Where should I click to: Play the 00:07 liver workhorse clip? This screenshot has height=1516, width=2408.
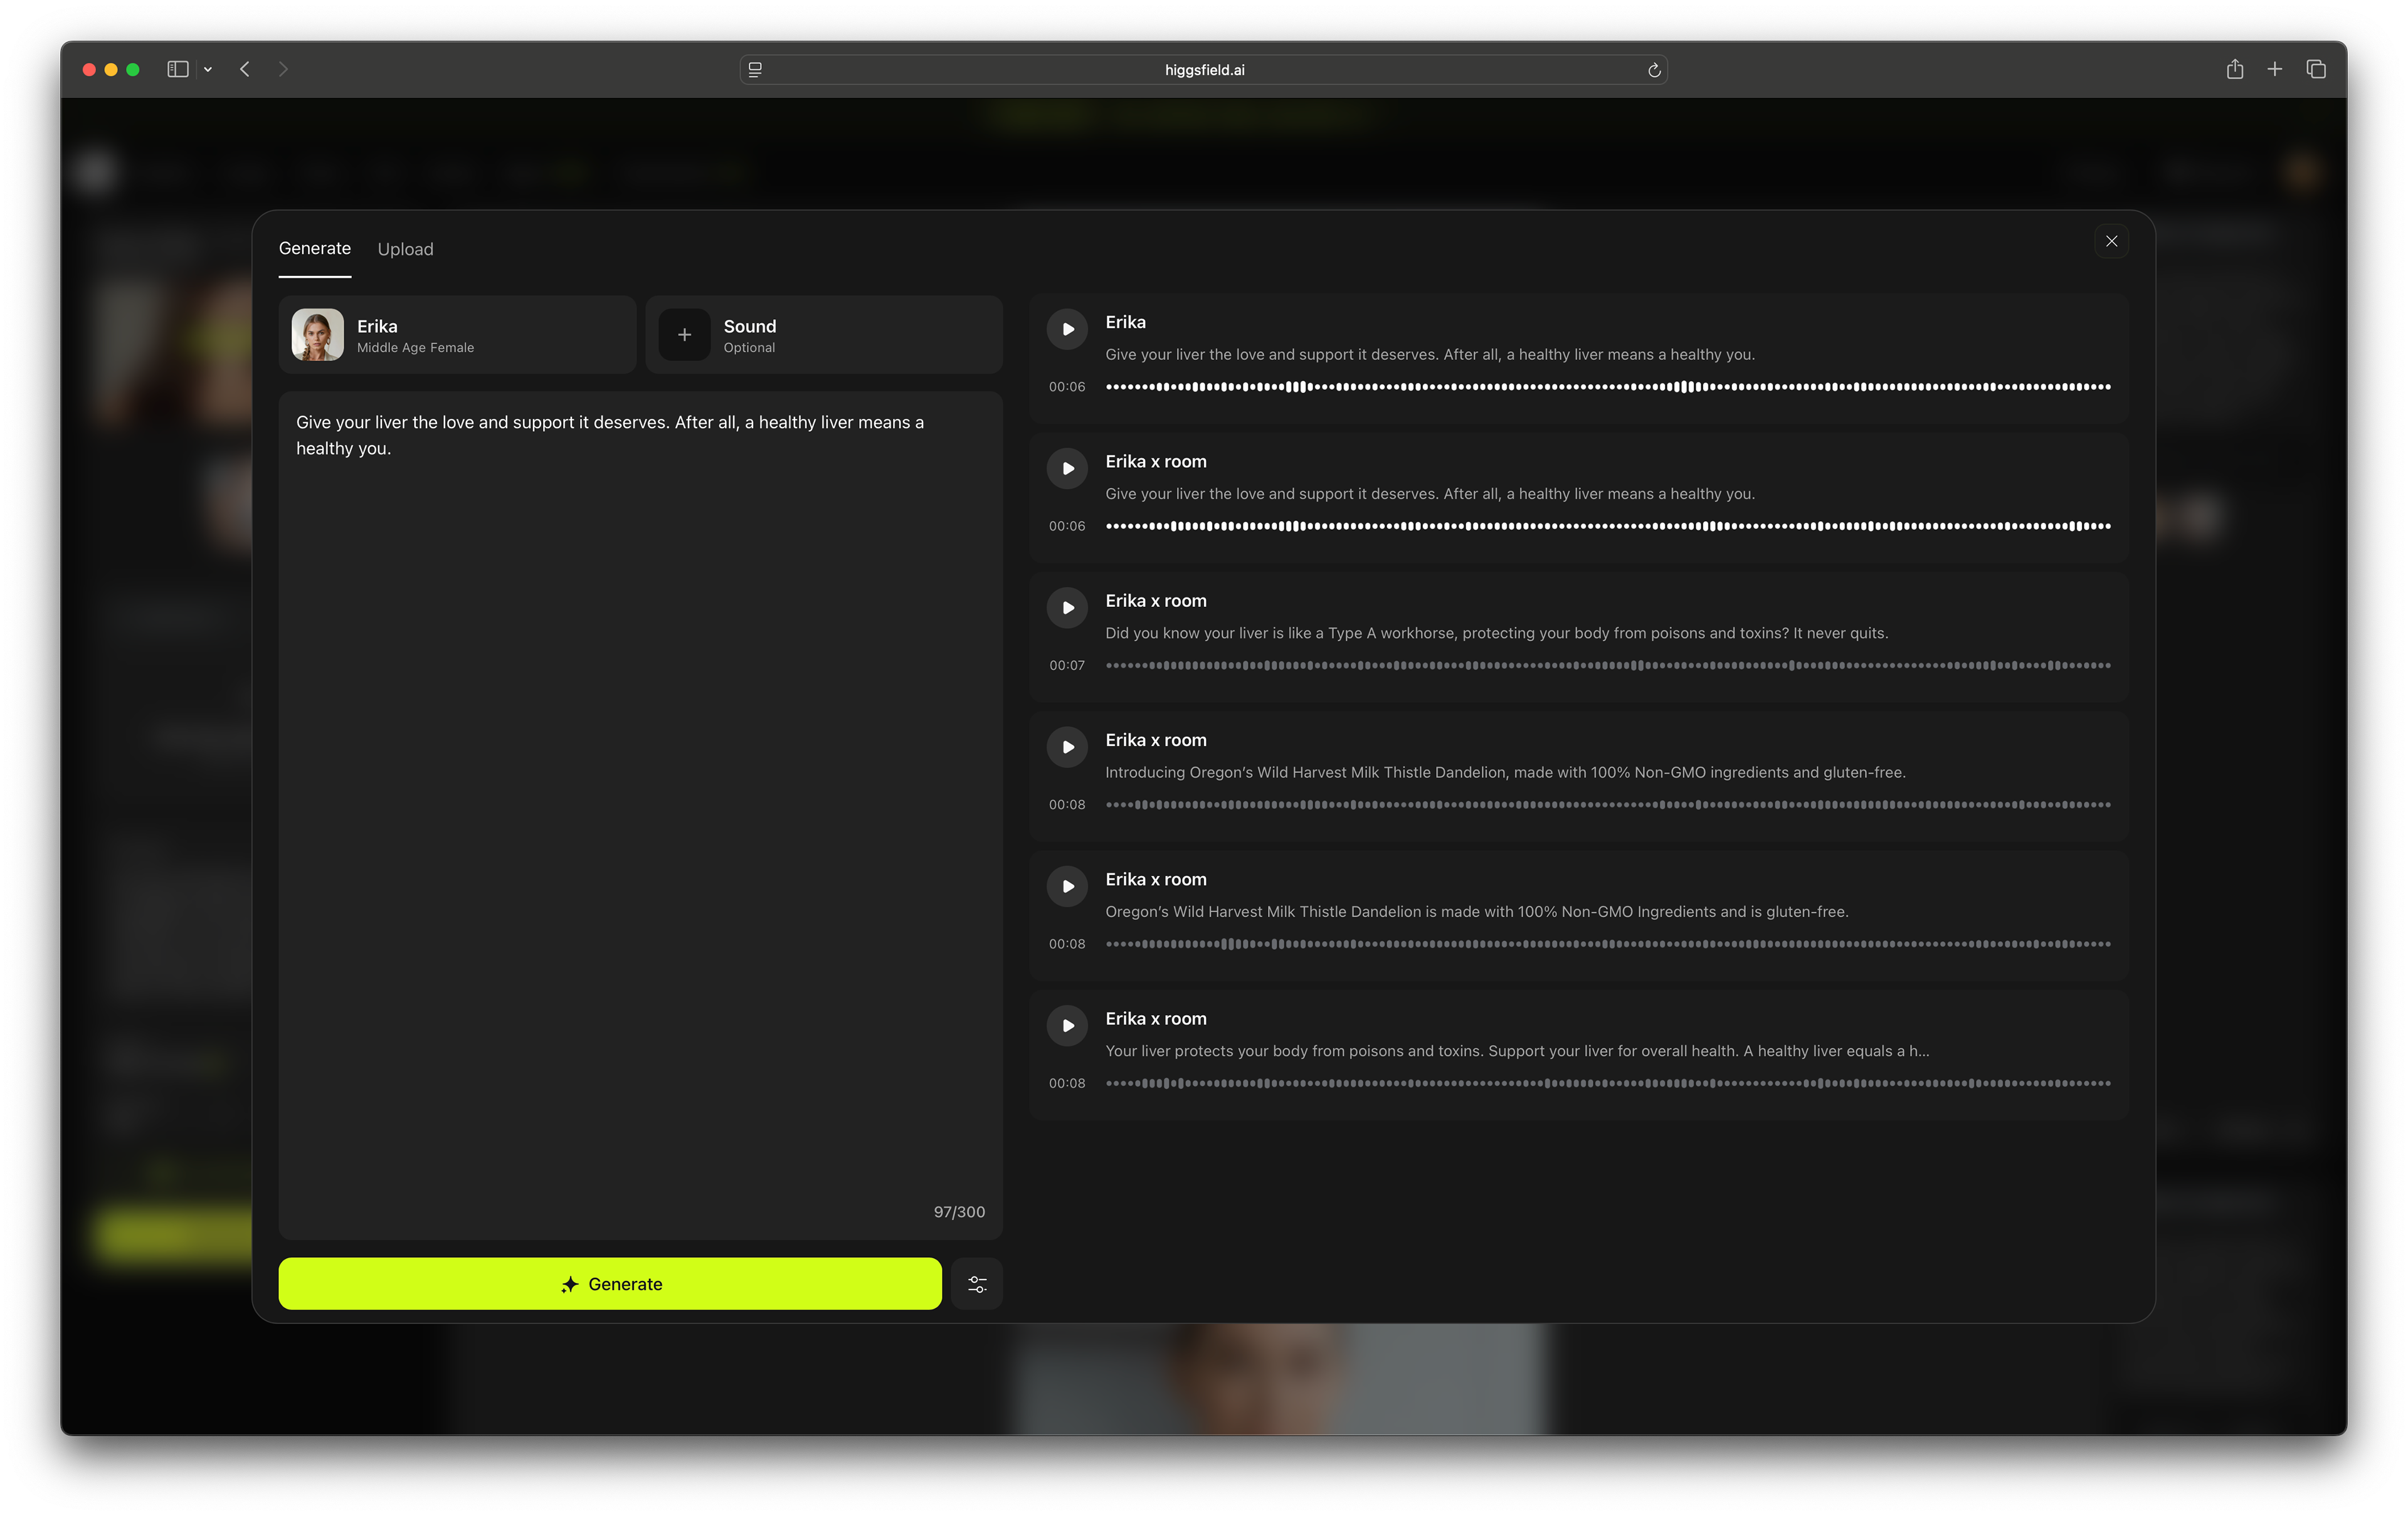pos(1067,608)
